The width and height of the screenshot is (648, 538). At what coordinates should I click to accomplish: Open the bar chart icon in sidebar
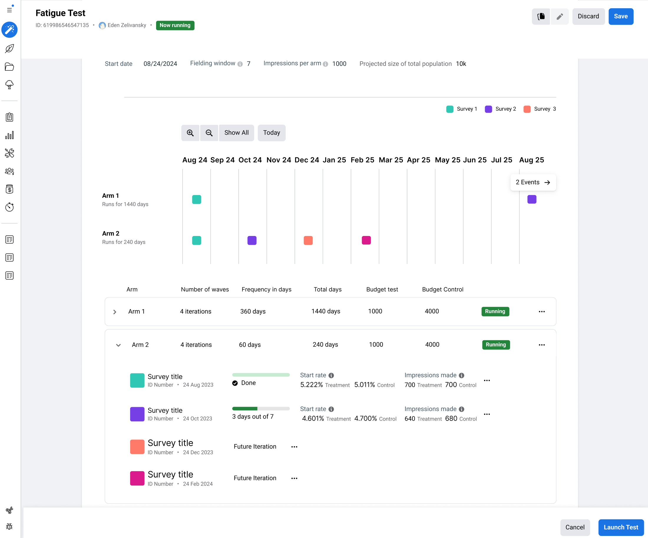click(x=9, y=135)
